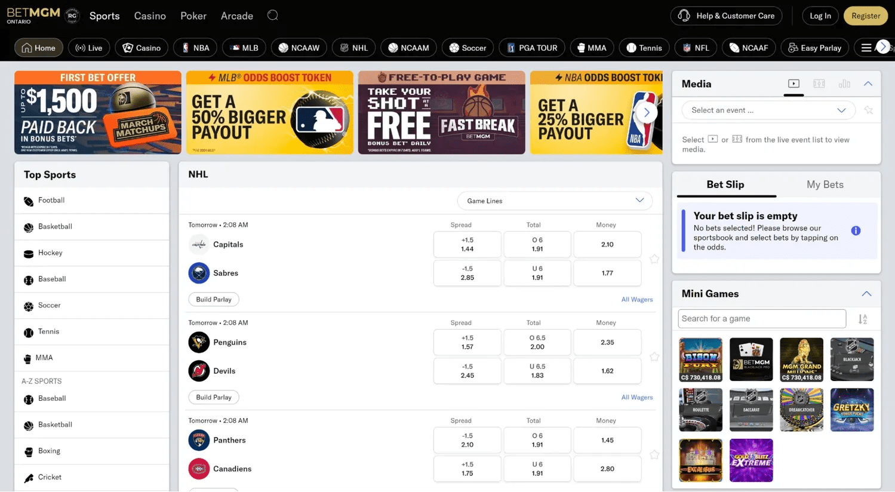
Task: Open the Game Lines dropdown
Action: (555, 201)
